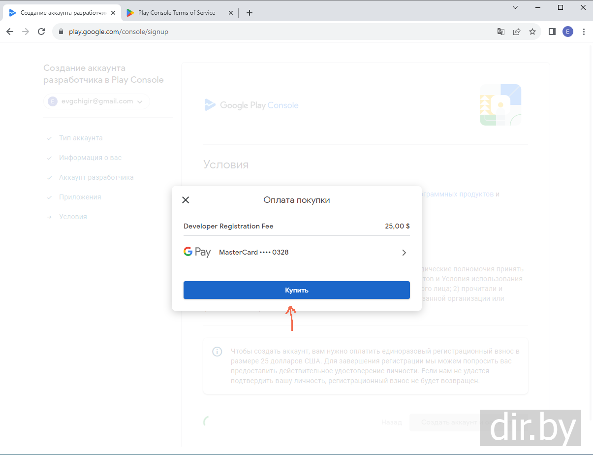The image size is (593, 455).
Task: Open the Chrome profile avatar E
Action: point(568,32)
